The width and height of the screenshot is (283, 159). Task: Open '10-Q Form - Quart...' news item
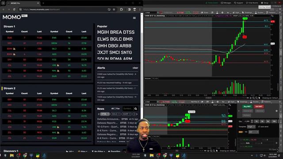tap(108, 127)
